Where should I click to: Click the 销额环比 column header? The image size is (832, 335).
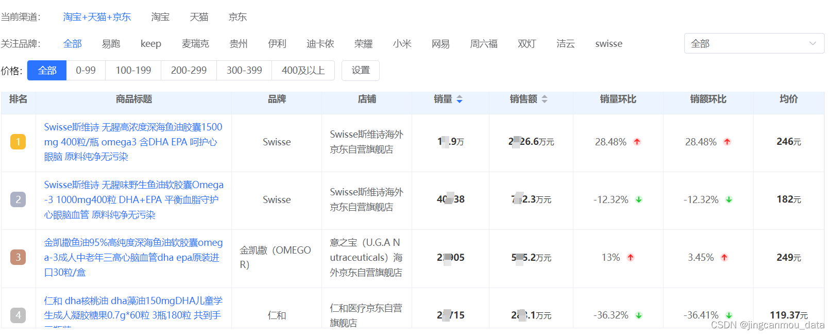[708, 99]
